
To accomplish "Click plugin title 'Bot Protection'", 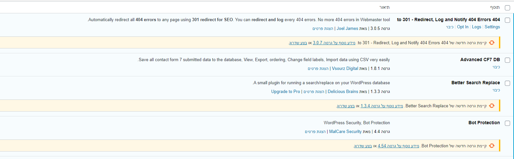I will click(484, 123).
